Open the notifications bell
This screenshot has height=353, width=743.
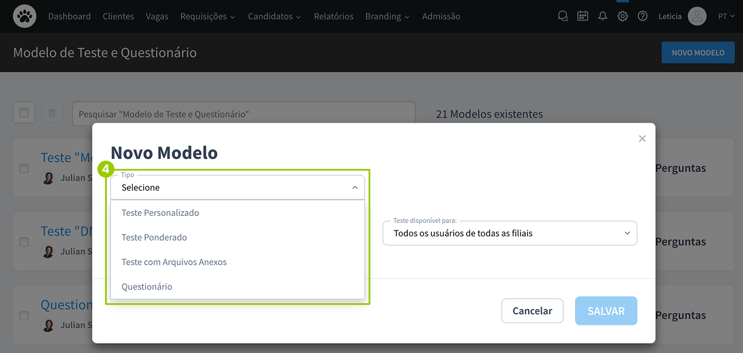tap(603, 16)
